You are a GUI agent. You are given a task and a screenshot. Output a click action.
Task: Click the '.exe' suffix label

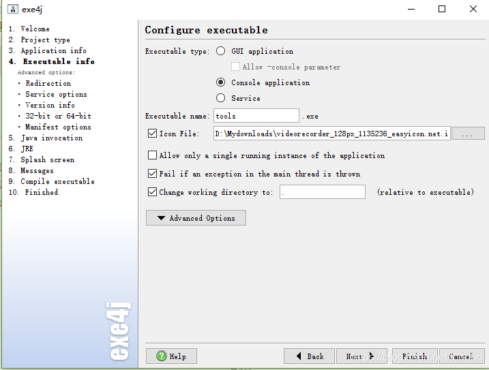(310, 117)
